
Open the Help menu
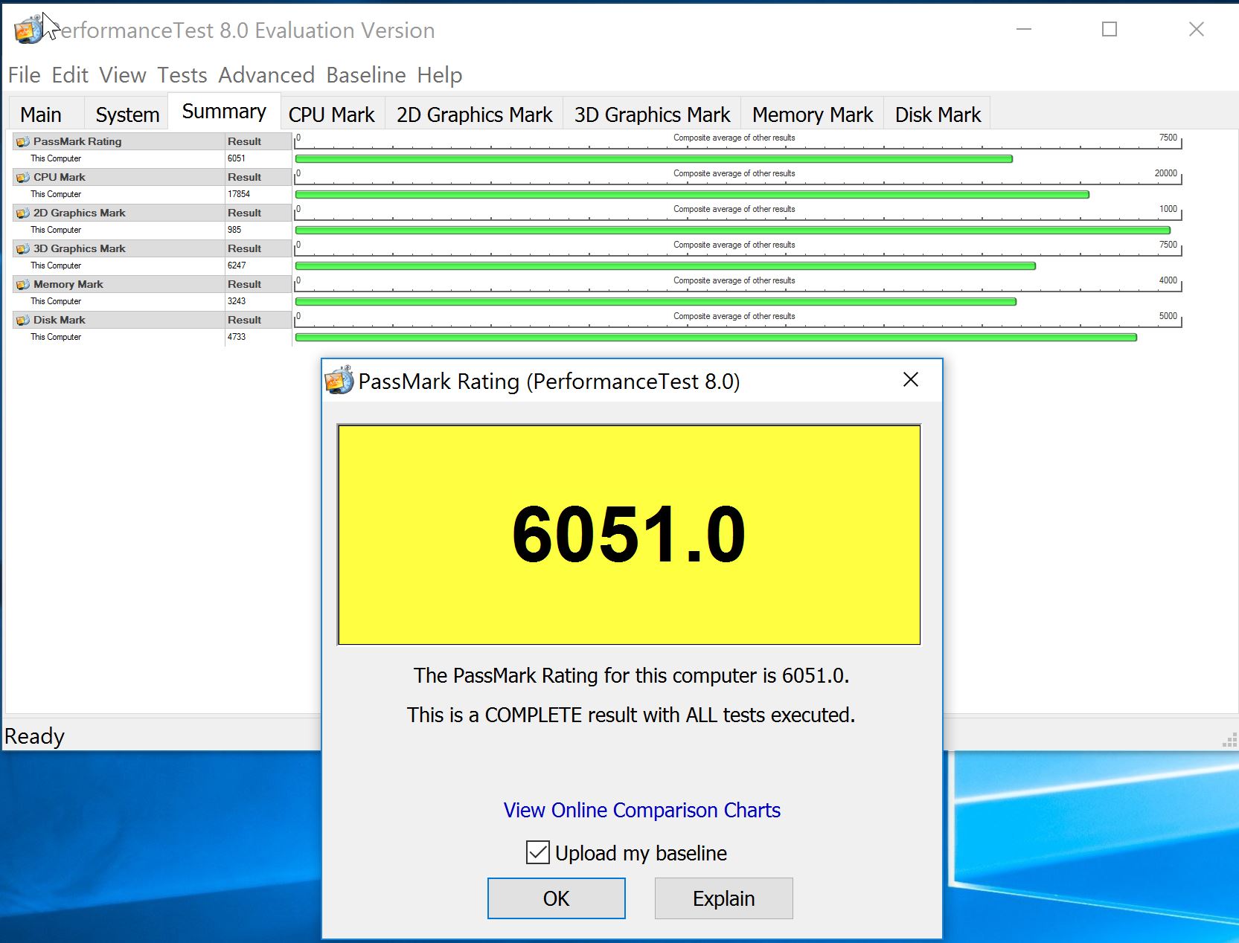tap(440, 75)
